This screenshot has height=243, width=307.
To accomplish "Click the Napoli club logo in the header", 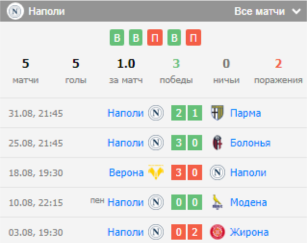I will click(x=15, y=11).
